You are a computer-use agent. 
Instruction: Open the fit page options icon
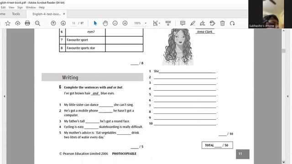tap(156, 23)
